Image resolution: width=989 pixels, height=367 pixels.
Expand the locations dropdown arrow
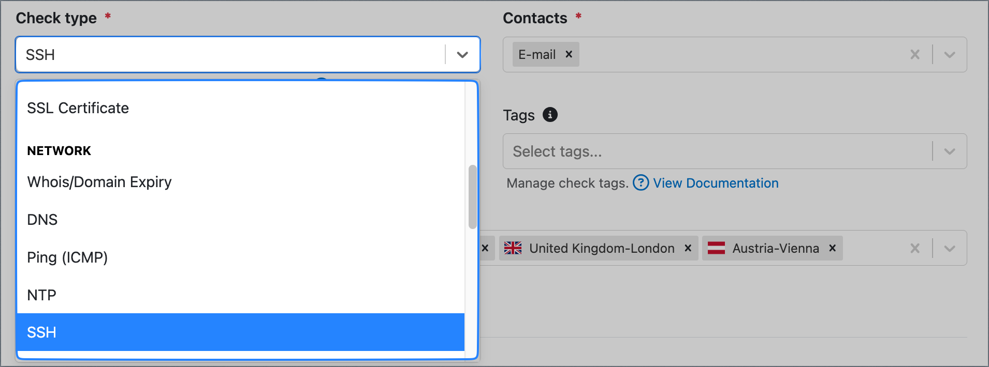950,248
